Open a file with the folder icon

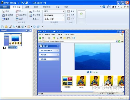tap(6, 27)
